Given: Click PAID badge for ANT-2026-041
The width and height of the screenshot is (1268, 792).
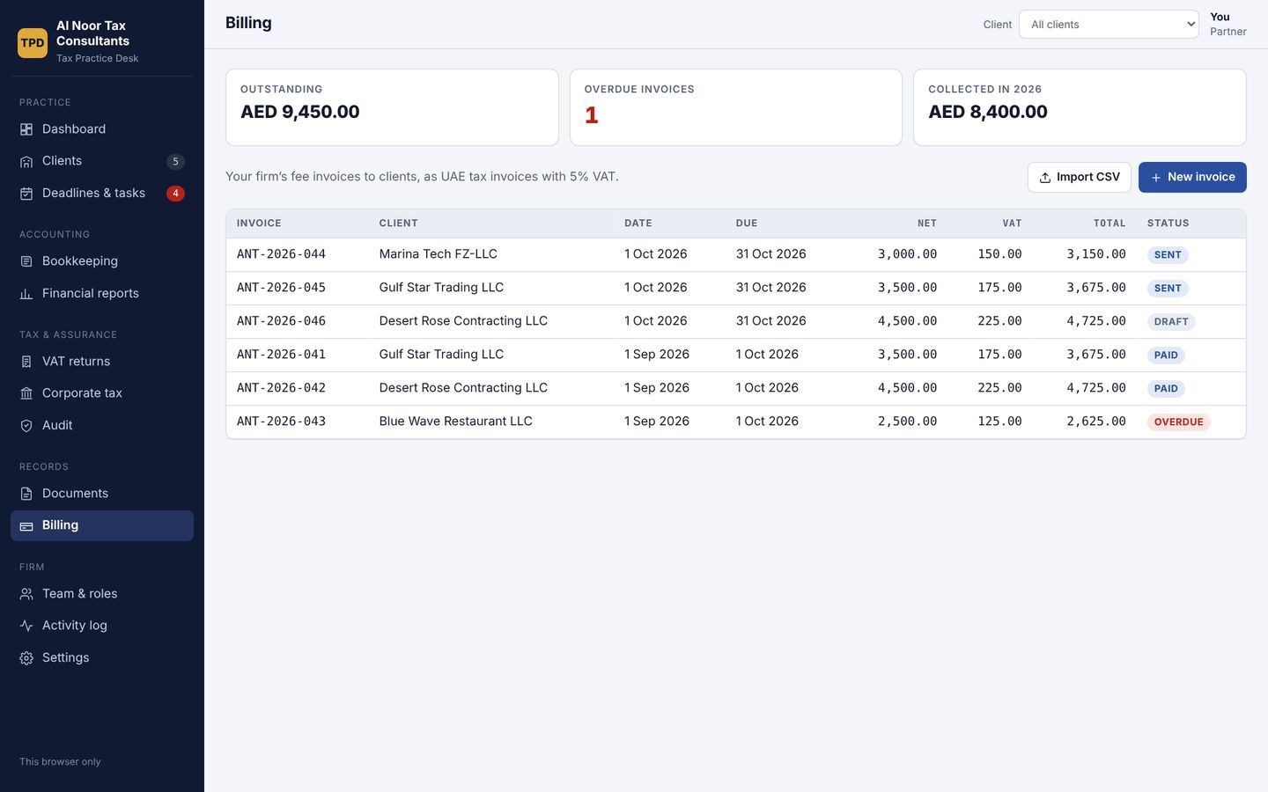Looking at the screenshot, I should click(x=1166, y=356).
